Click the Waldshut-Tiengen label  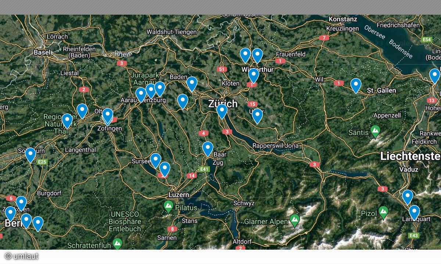tap(172, 32)
